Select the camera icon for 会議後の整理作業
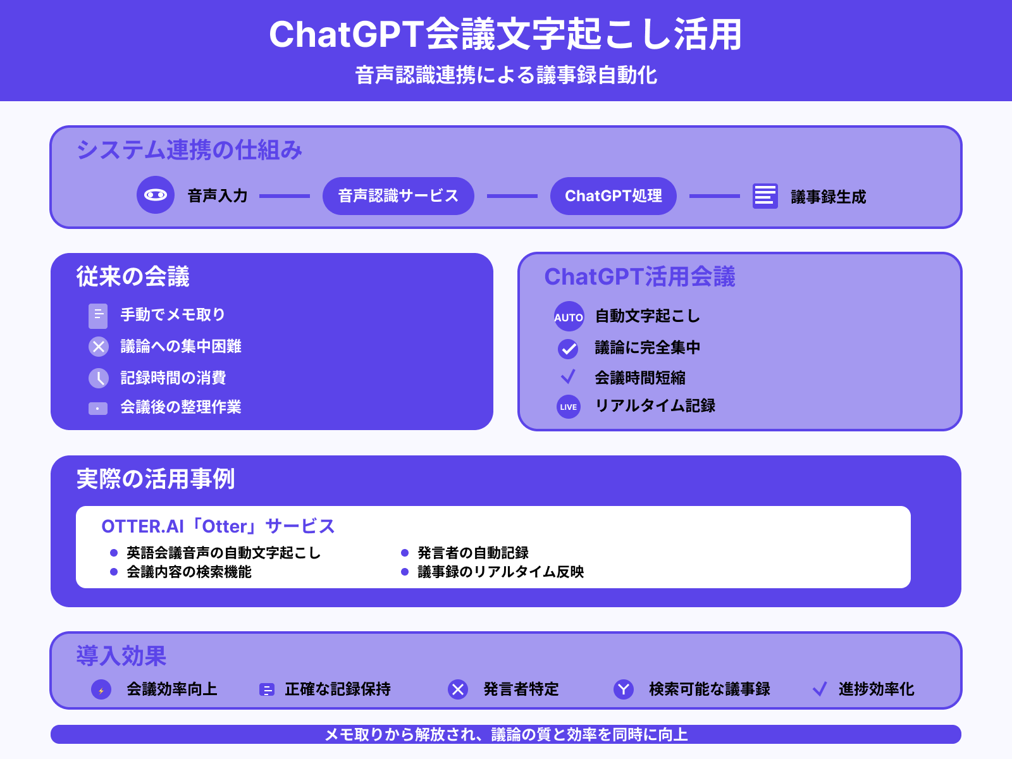 98,409
